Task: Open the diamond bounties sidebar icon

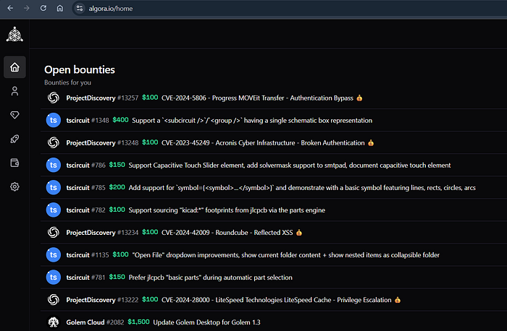Action: (14, 115)
